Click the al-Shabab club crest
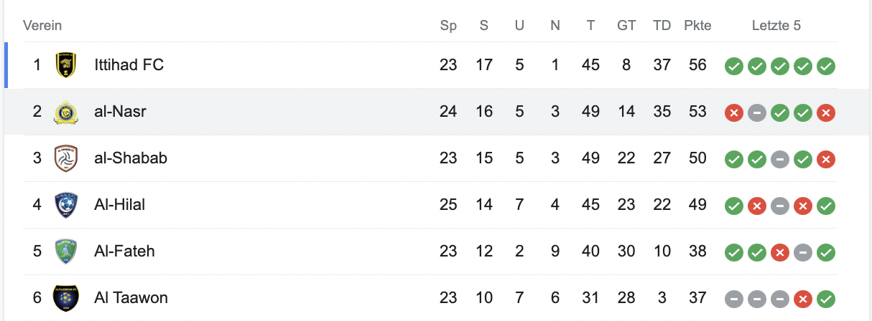 (65, 158)
